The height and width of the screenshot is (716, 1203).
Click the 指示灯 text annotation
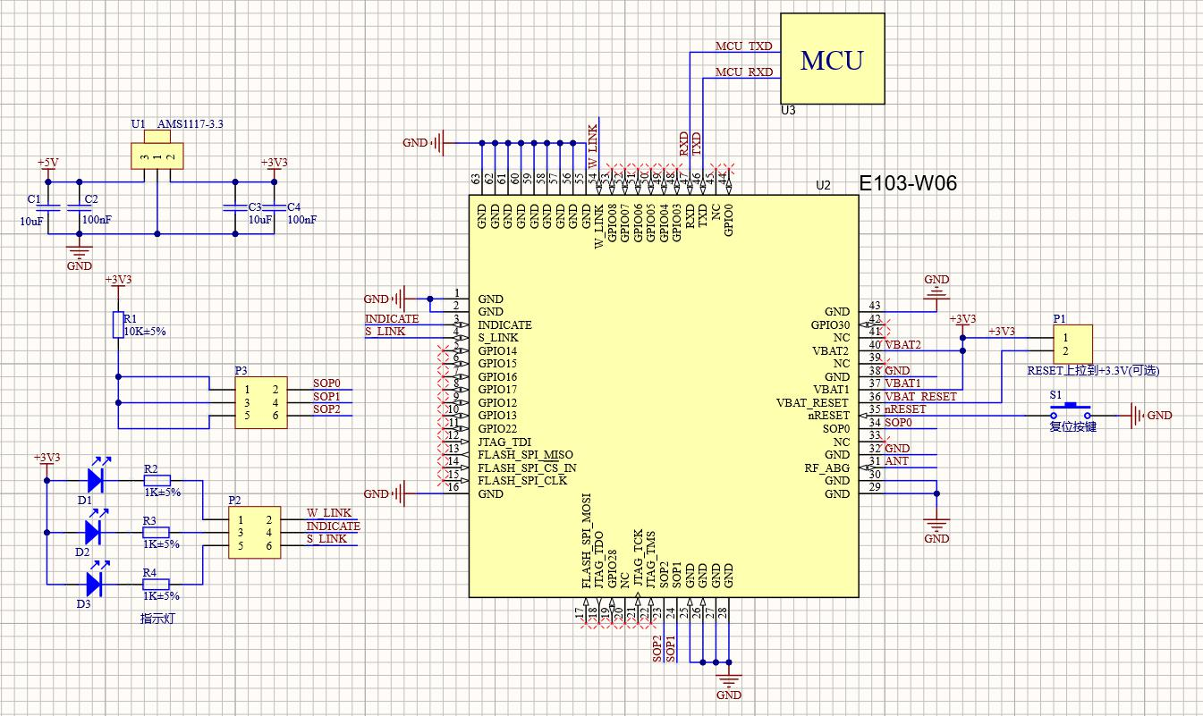157,618
